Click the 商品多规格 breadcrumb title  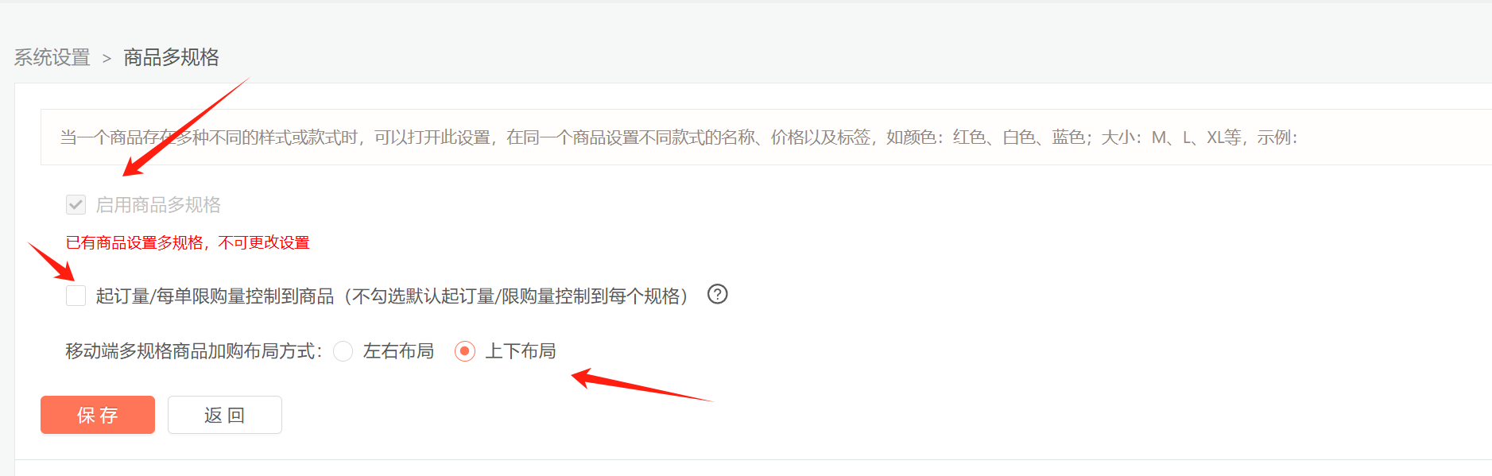coord(172,57)
